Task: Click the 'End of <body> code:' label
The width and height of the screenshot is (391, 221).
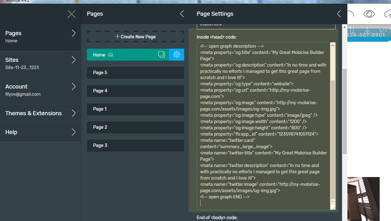Action: point(217,217)
